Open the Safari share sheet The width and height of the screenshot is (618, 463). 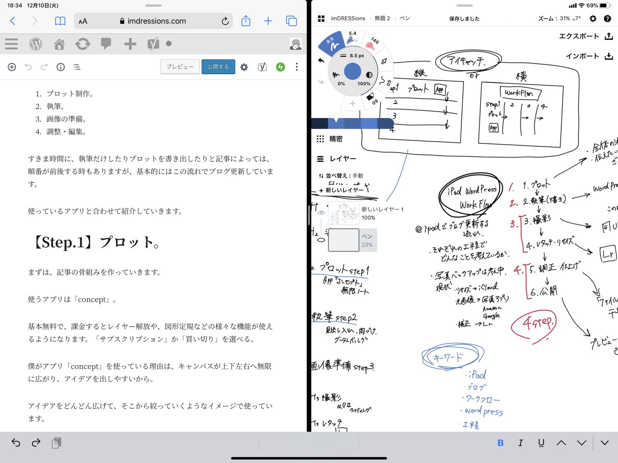[246, 21]
